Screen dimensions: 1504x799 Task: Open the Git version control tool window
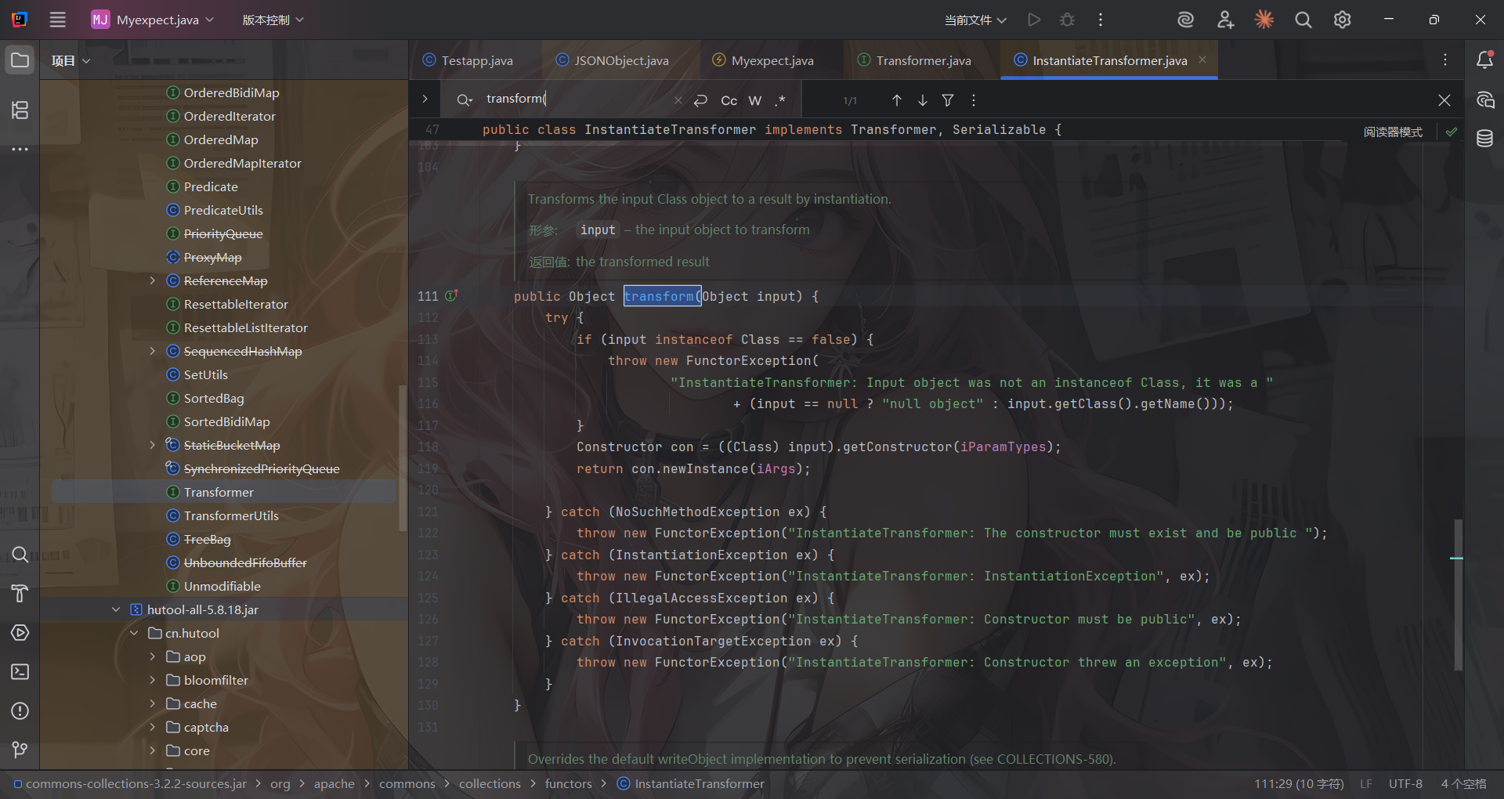[20, 750]
